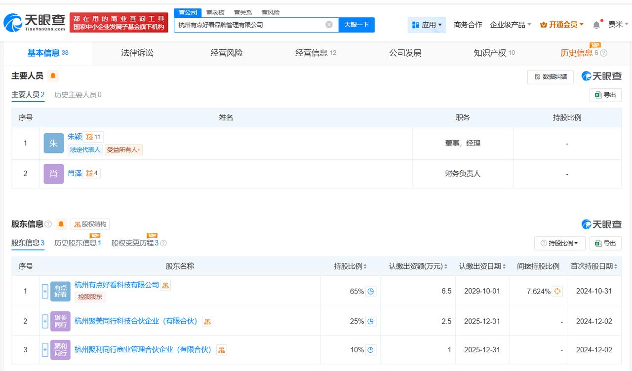Viewport: 632px width, 371px height.
Task: Open the 持股比例 filter dropdown
Action: click(x=559, y=243)
